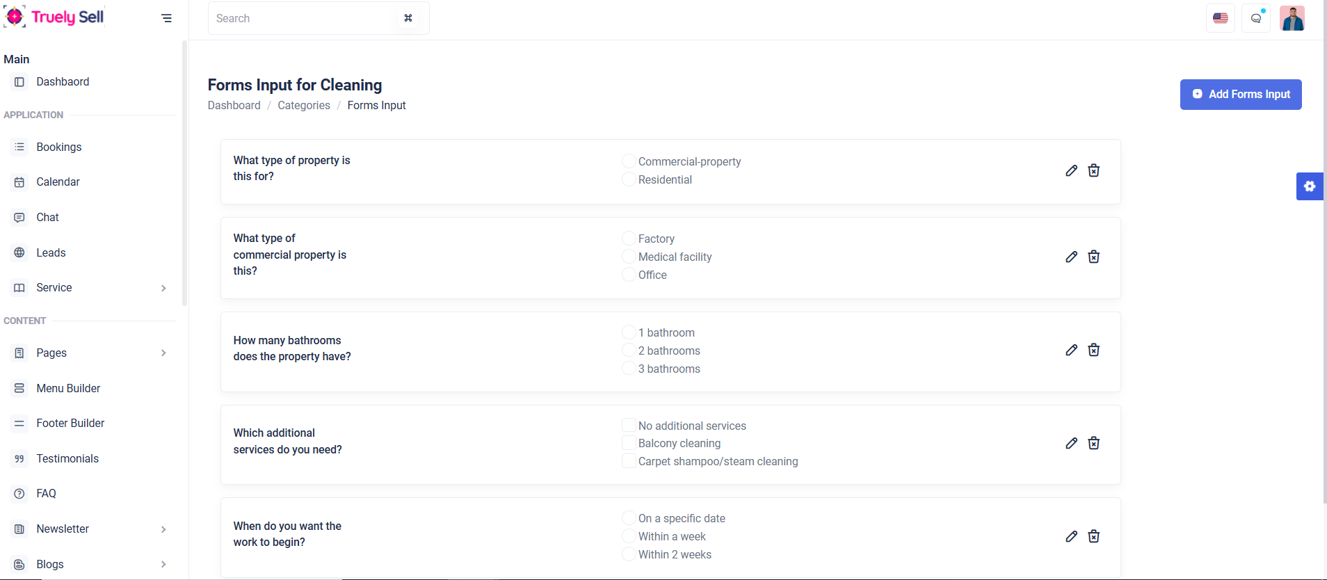The image size is (1327, 580).
Task: Delete the commercial property question
Action: 1093,257
